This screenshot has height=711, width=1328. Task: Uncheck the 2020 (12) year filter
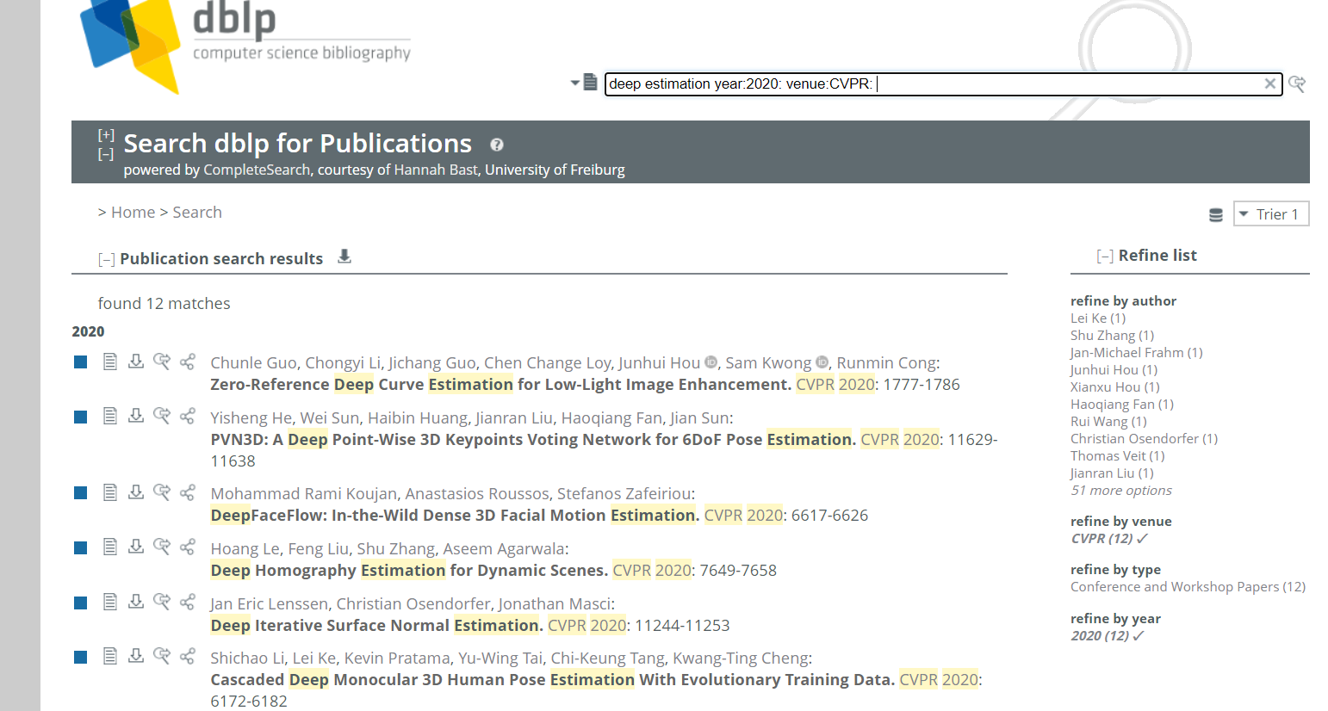pos(1108,636)
